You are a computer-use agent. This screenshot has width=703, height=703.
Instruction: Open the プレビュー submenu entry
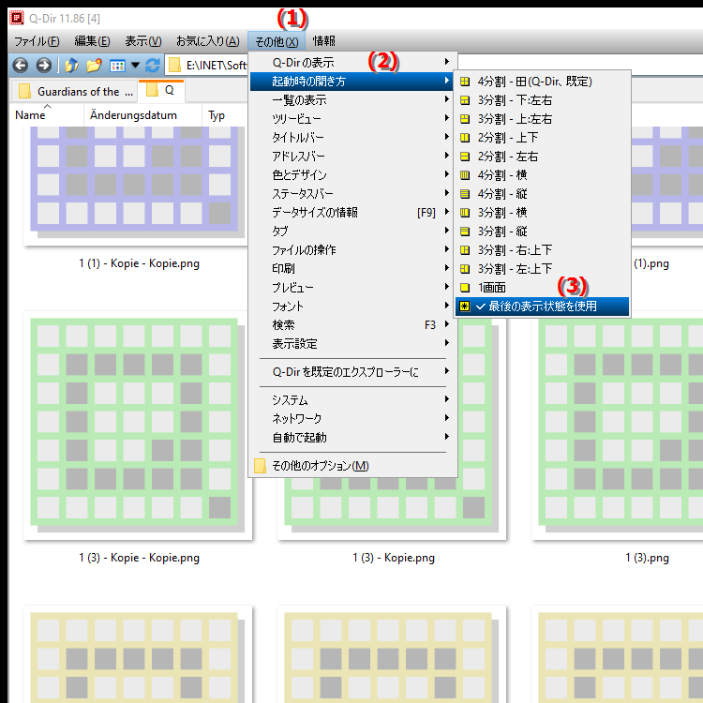point(353,288)
